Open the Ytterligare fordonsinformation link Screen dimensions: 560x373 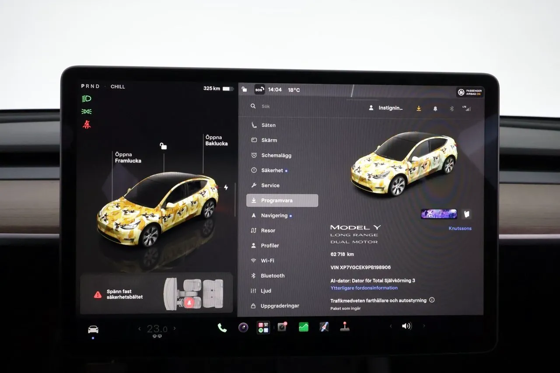[x=364, y=288]
